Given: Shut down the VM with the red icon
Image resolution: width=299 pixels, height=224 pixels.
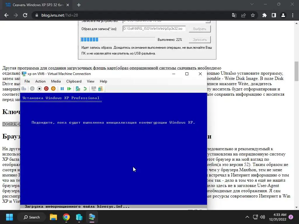Looking at the screenshot, I should (46, 89).
